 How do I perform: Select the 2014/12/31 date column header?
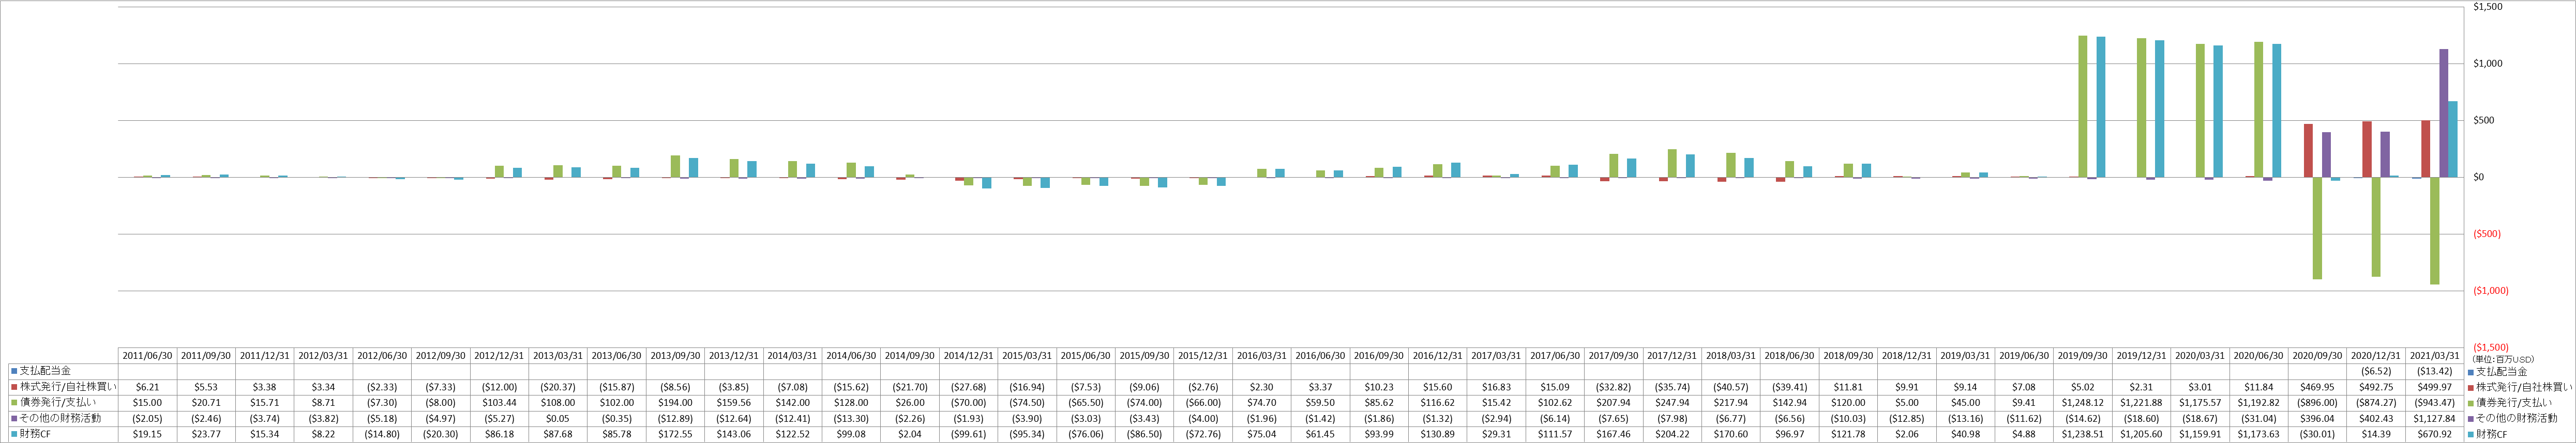tap(969, 355)
